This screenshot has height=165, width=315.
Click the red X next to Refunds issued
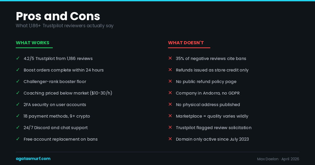[x=170, y=70]
